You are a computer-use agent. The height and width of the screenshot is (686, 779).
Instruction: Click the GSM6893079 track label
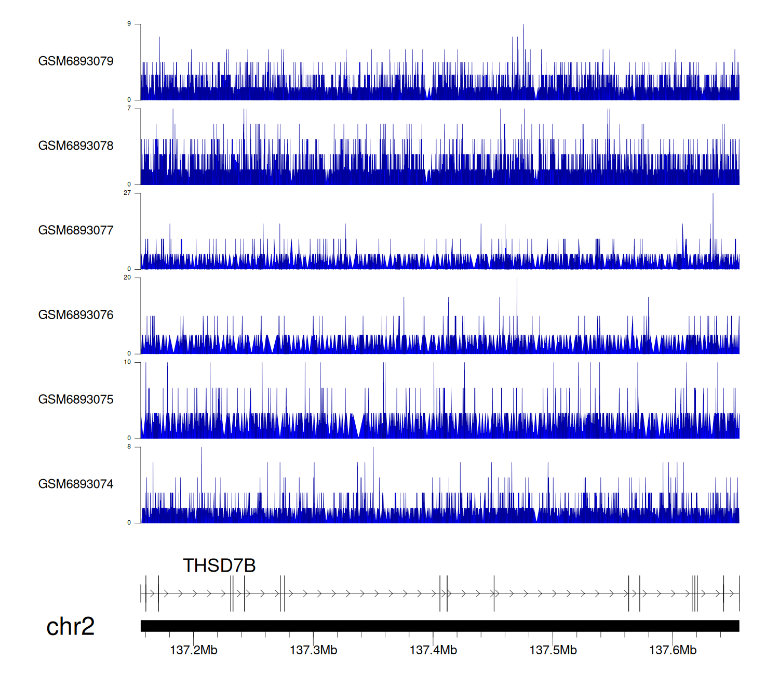pos(76,61)
